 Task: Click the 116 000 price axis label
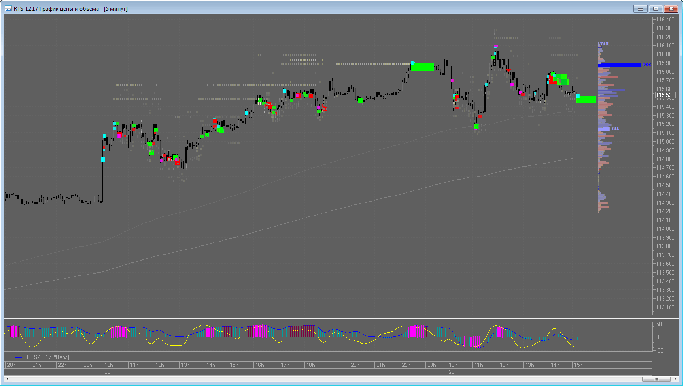665,54
